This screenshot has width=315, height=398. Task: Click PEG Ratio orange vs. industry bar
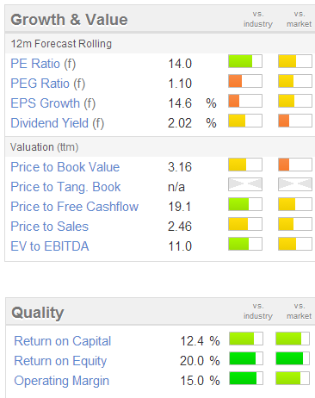pyautogui.click(x=245, y=81)
